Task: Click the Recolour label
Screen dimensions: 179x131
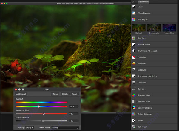Action: click(141, 38)
